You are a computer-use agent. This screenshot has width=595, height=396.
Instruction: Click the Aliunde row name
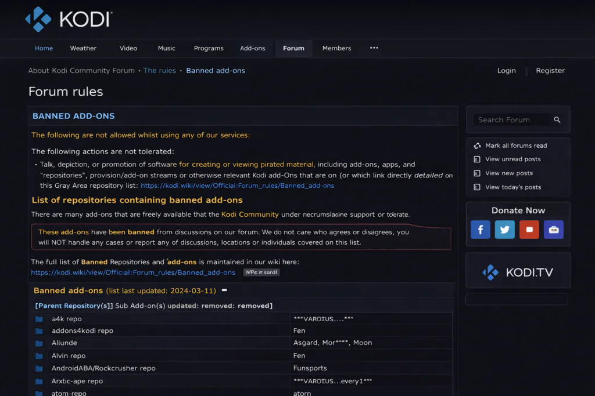[64, 343]
